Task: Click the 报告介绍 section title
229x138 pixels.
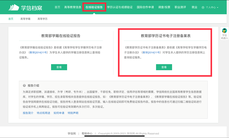Action: pos(33,86)
